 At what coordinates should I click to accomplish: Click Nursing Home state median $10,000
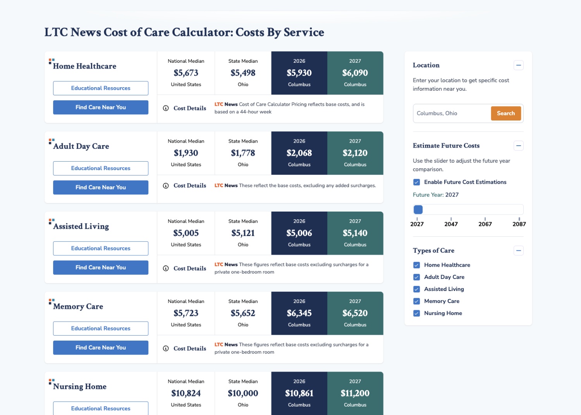pos(243,393)
